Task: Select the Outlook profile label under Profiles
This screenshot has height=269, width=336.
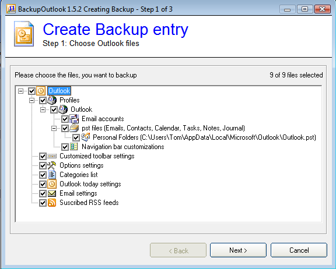Action: [x=82, y=109]
